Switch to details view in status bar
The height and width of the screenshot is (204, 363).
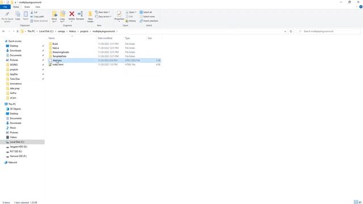click(356, 202)
